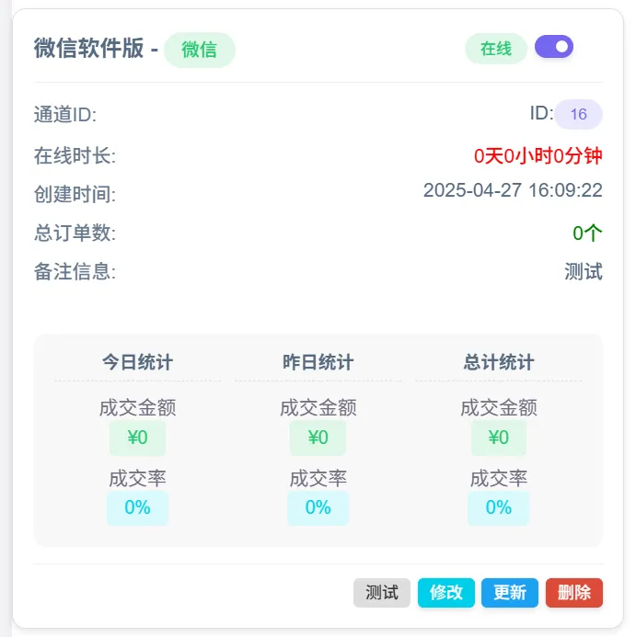
Task: Click the total ¥0 transaction amount badge
Action: (x=498, y=438)
